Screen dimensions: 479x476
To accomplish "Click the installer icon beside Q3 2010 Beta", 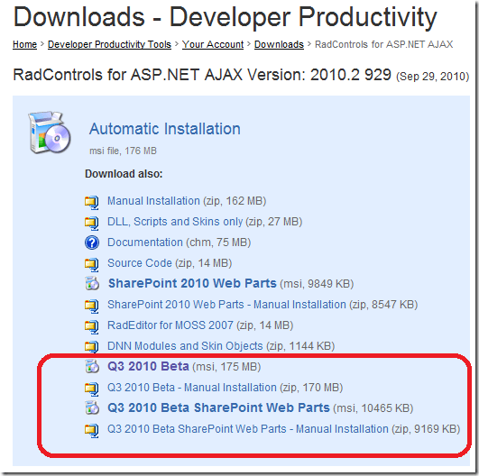I will 92,366.
